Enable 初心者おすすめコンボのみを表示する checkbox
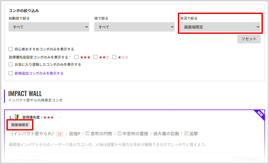Viewport: 269px width, 164px height. point(11,49)
